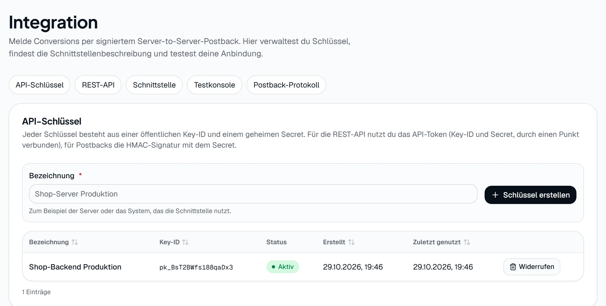Sort table by Bezeichnung column arrows

(x=75, y=242)
